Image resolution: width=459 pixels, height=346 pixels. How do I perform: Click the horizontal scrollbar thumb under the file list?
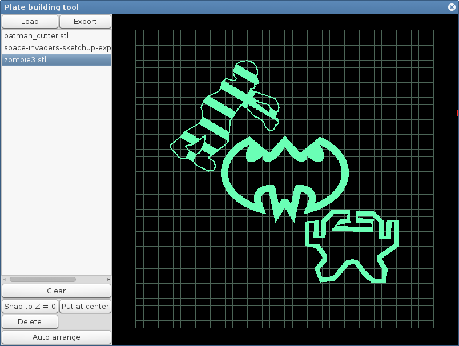point(42,279)
